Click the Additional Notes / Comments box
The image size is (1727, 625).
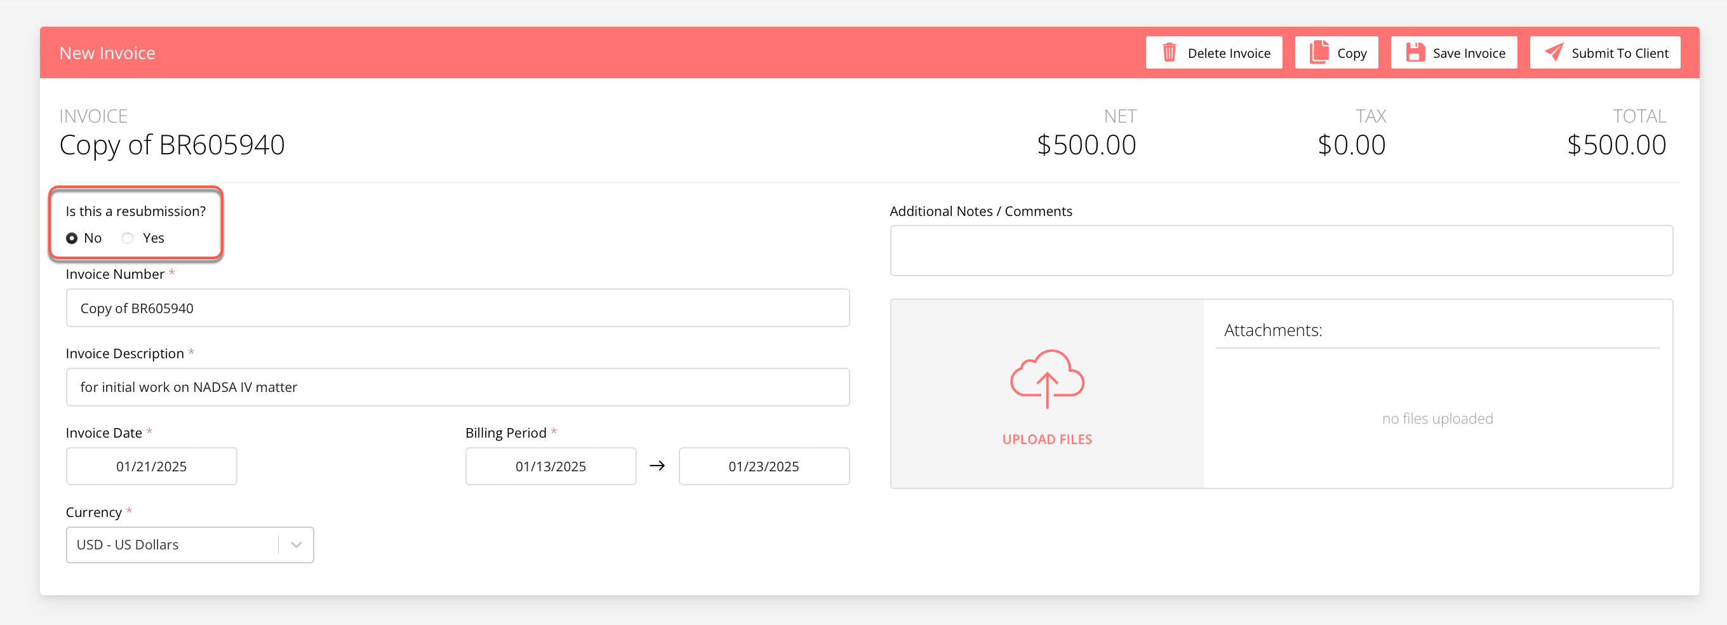1282,250
